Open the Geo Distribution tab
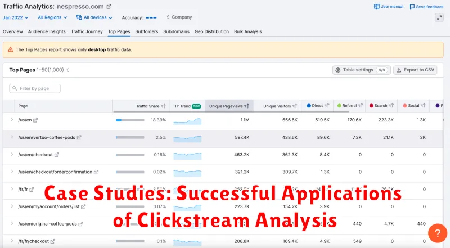450x248 pixels. pyautogui.click(x=211, y=31)
